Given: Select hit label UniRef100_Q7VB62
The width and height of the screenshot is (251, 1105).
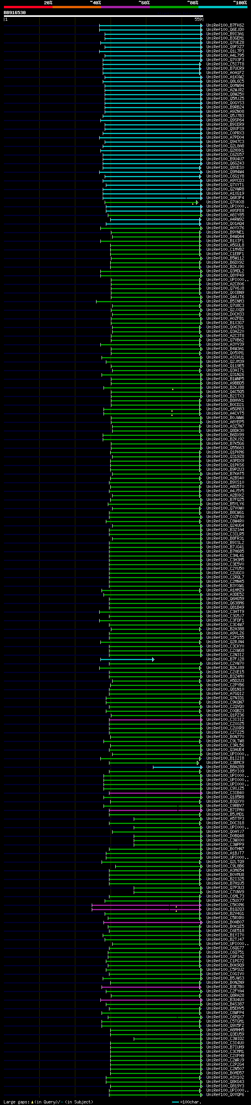Looking at the screenshot, I should click(x=225, y=340).
